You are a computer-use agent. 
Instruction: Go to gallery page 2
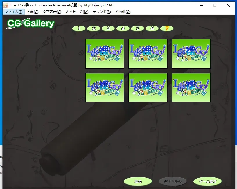click(94, 28)
